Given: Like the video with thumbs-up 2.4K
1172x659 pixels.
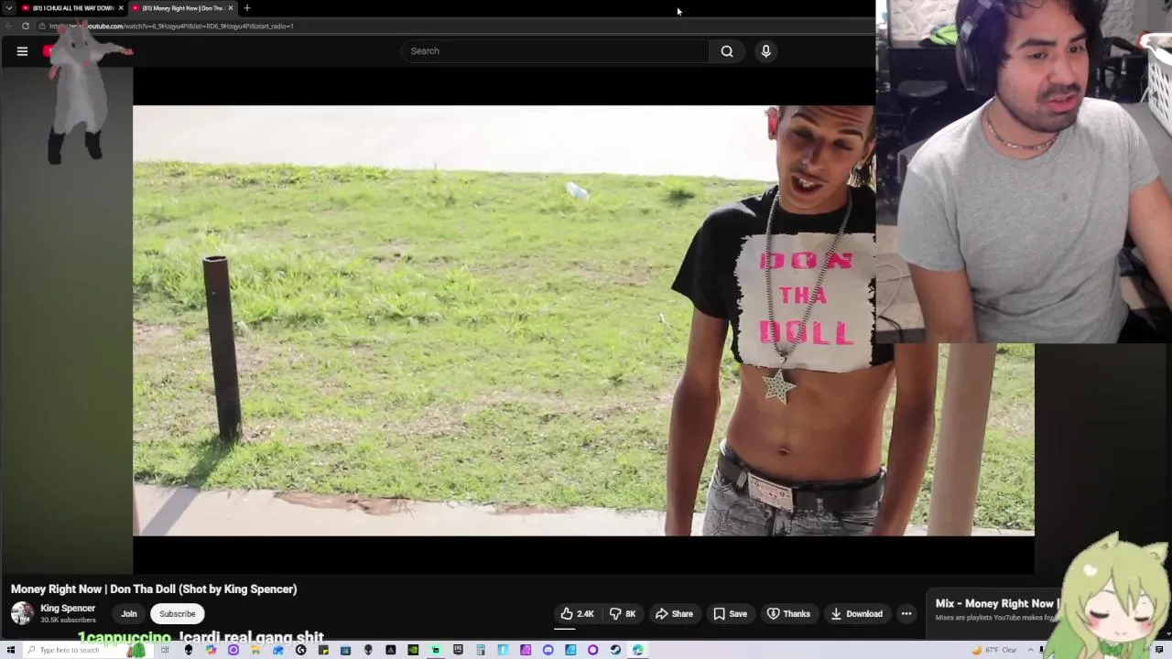Looking at the screenshot, I should (x=578, y=614).
